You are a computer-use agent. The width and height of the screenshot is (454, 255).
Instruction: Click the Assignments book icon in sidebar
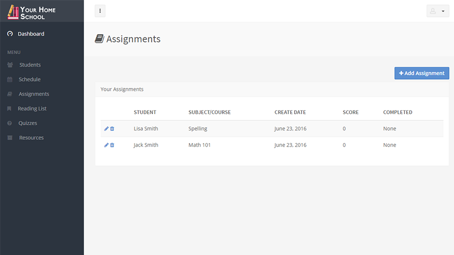[10, 94]
